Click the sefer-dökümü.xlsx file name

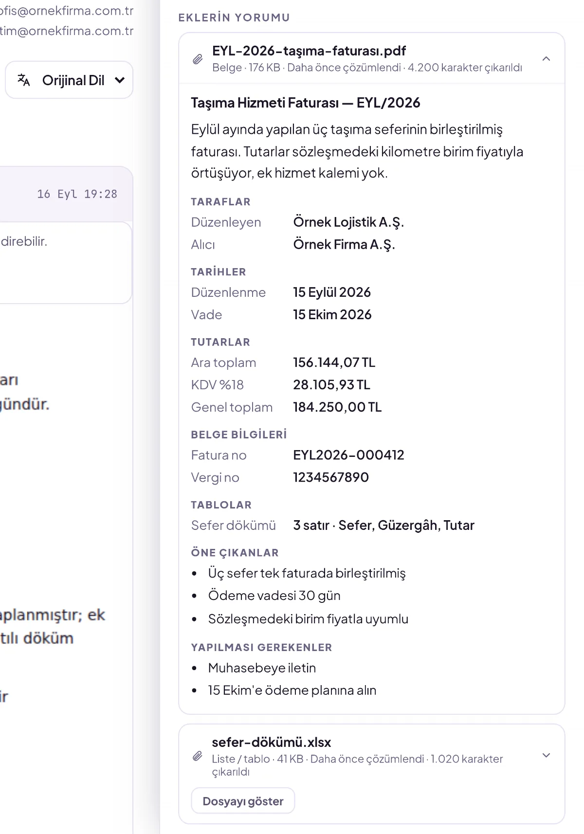272,742
